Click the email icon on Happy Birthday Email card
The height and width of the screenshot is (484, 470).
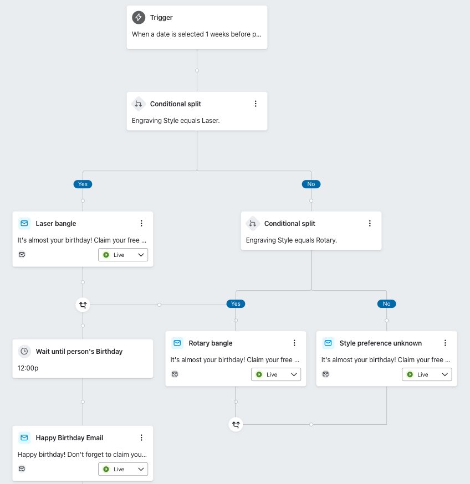point(24,437)
